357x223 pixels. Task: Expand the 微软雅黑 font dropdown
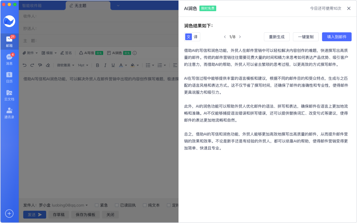click(66, 65)
